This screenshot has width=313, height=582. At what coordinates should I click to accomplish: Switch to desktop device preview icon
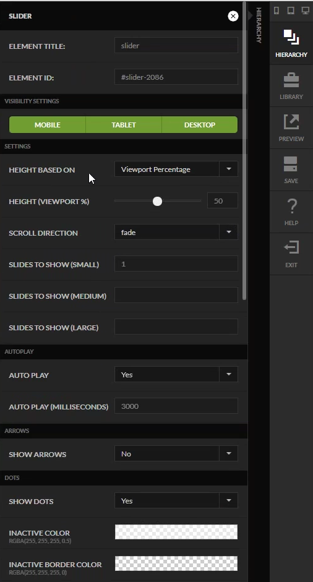[305, 10]
